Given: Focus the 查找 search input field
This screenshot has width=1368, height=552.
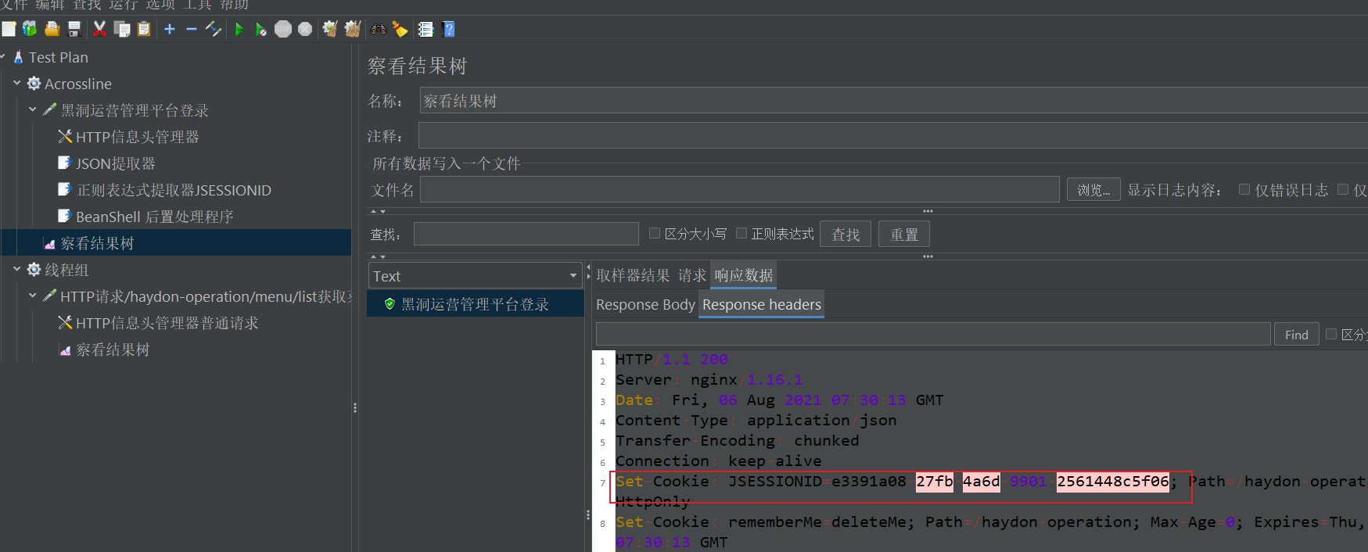Looking at the screenshot, I should click(x=526, y=234).
